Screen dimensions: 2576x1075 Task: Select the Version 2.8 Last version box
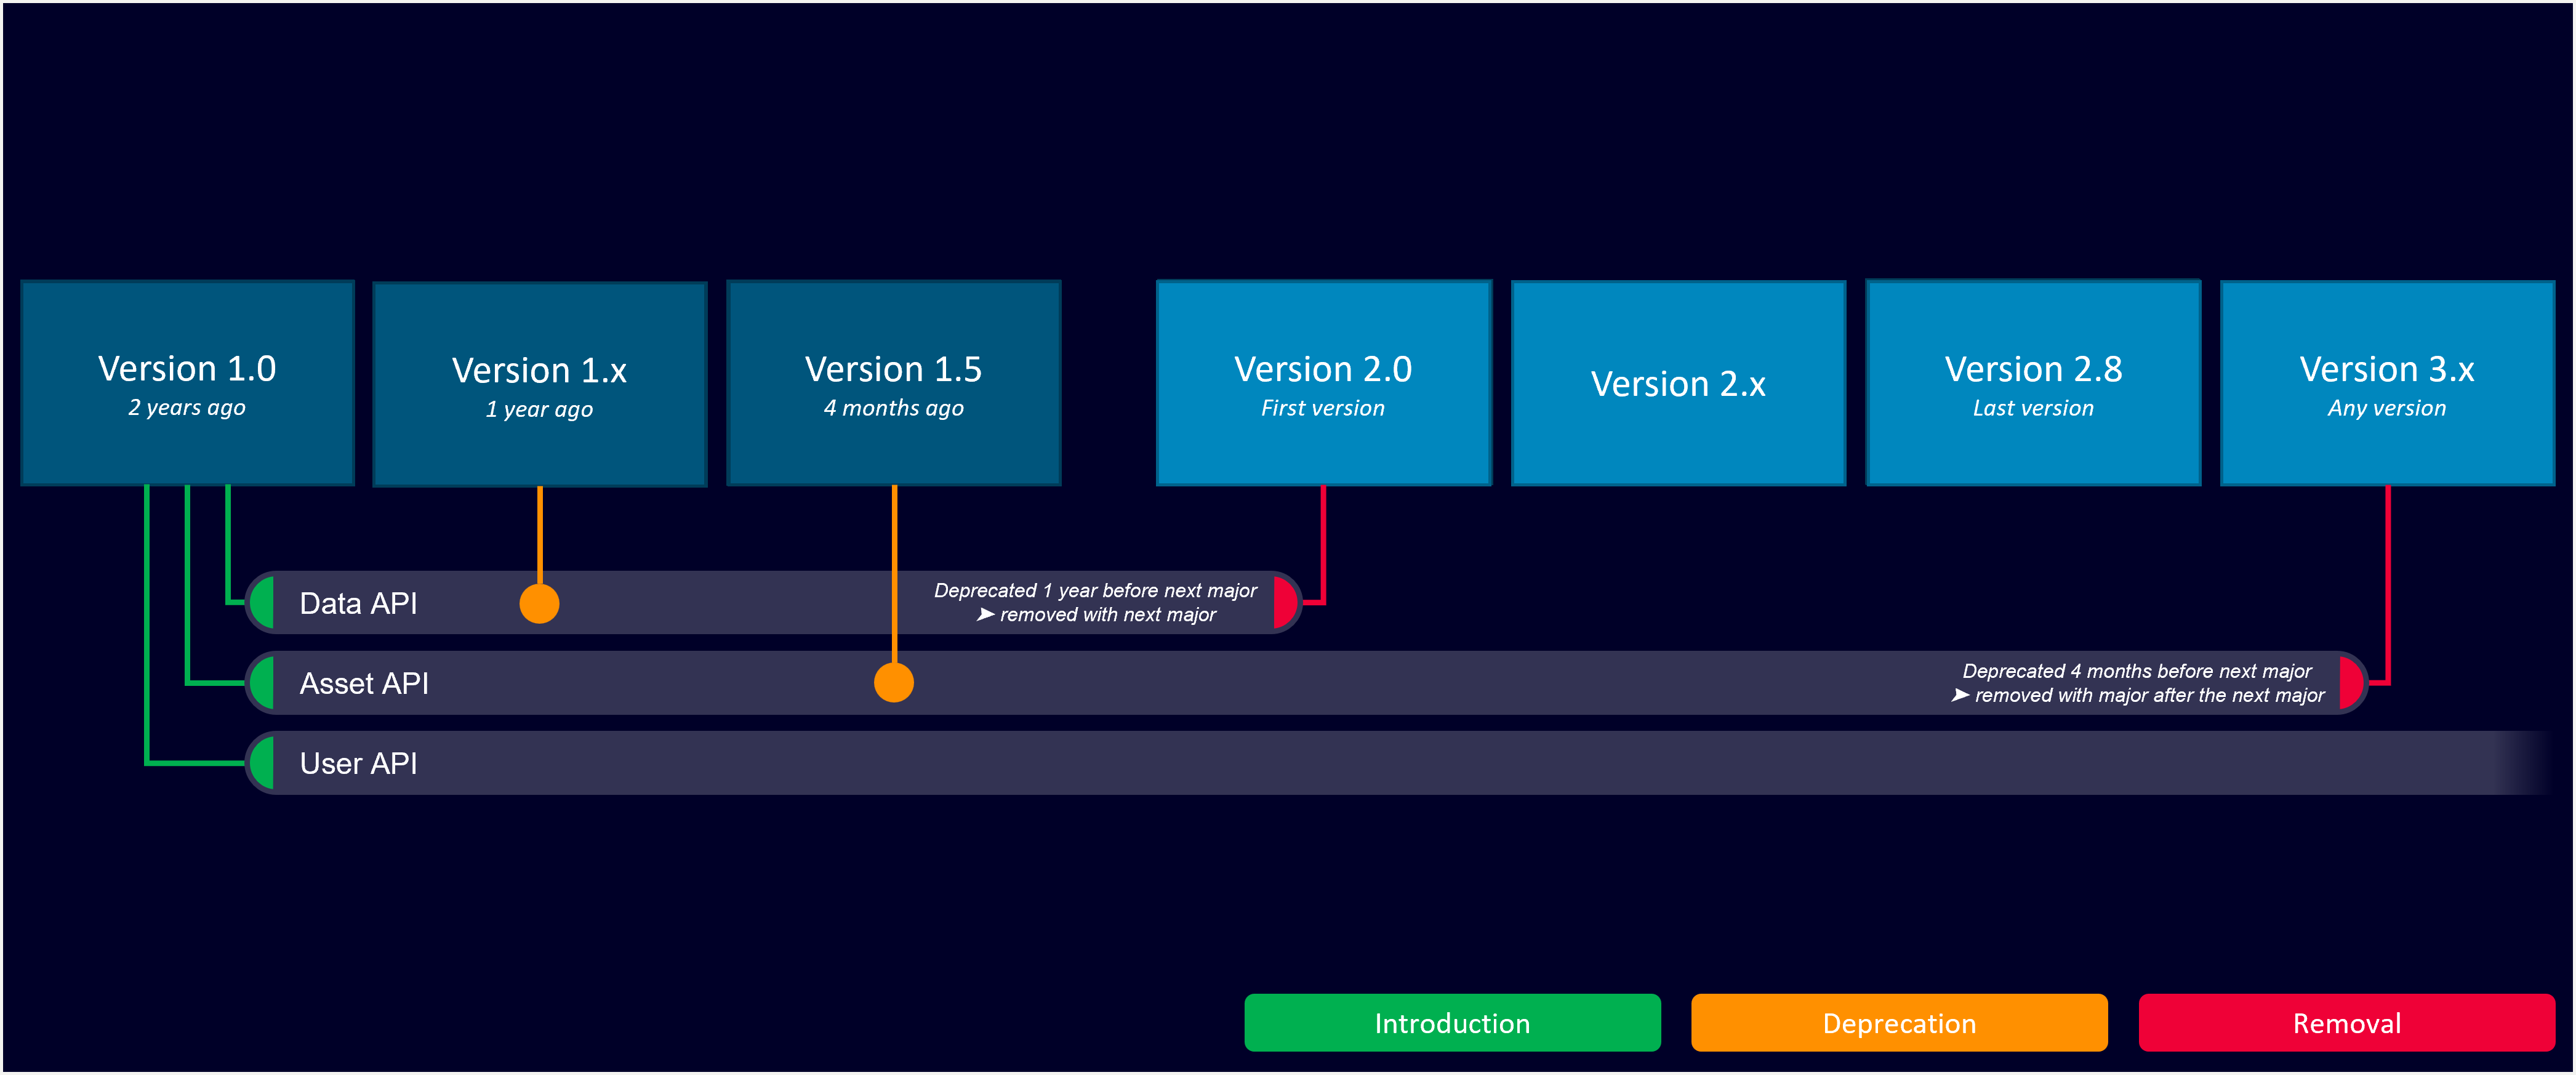(x=2034, y=383)
